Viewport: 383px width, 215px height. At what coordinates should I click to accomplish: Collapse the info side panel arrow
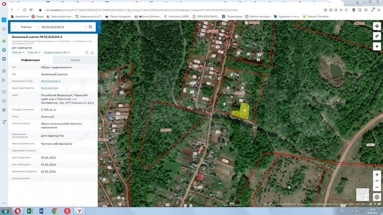(x=101, y=26)
